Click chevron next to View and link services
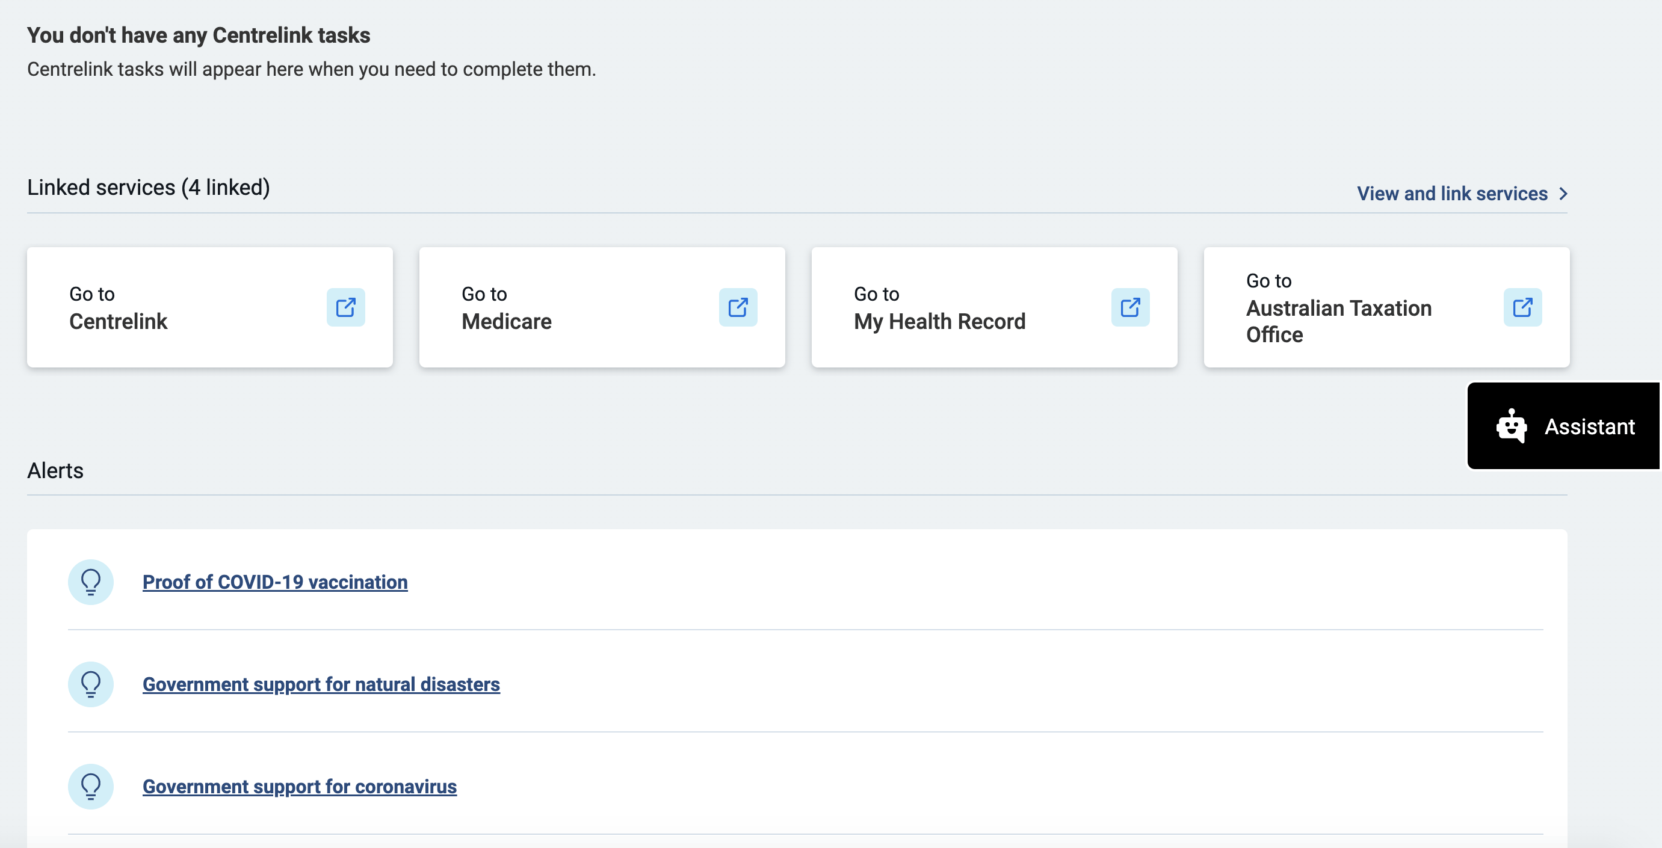 tap(1563, 194)
